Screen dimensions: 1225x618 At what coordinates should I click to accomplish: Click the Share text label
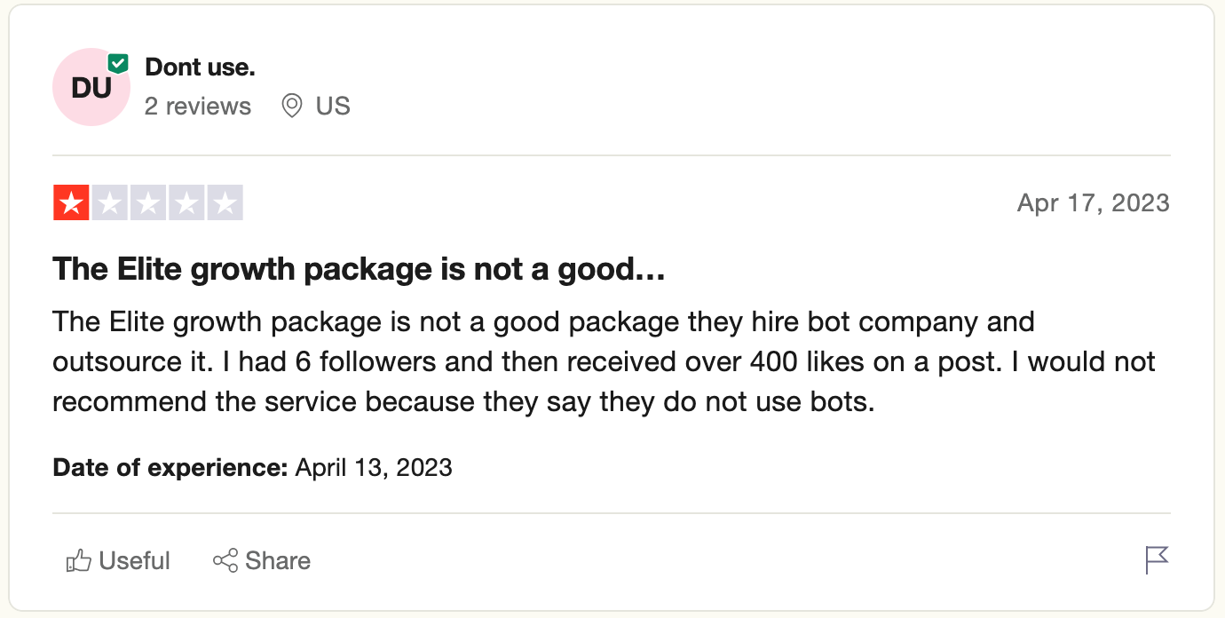[x=278, y=561]
